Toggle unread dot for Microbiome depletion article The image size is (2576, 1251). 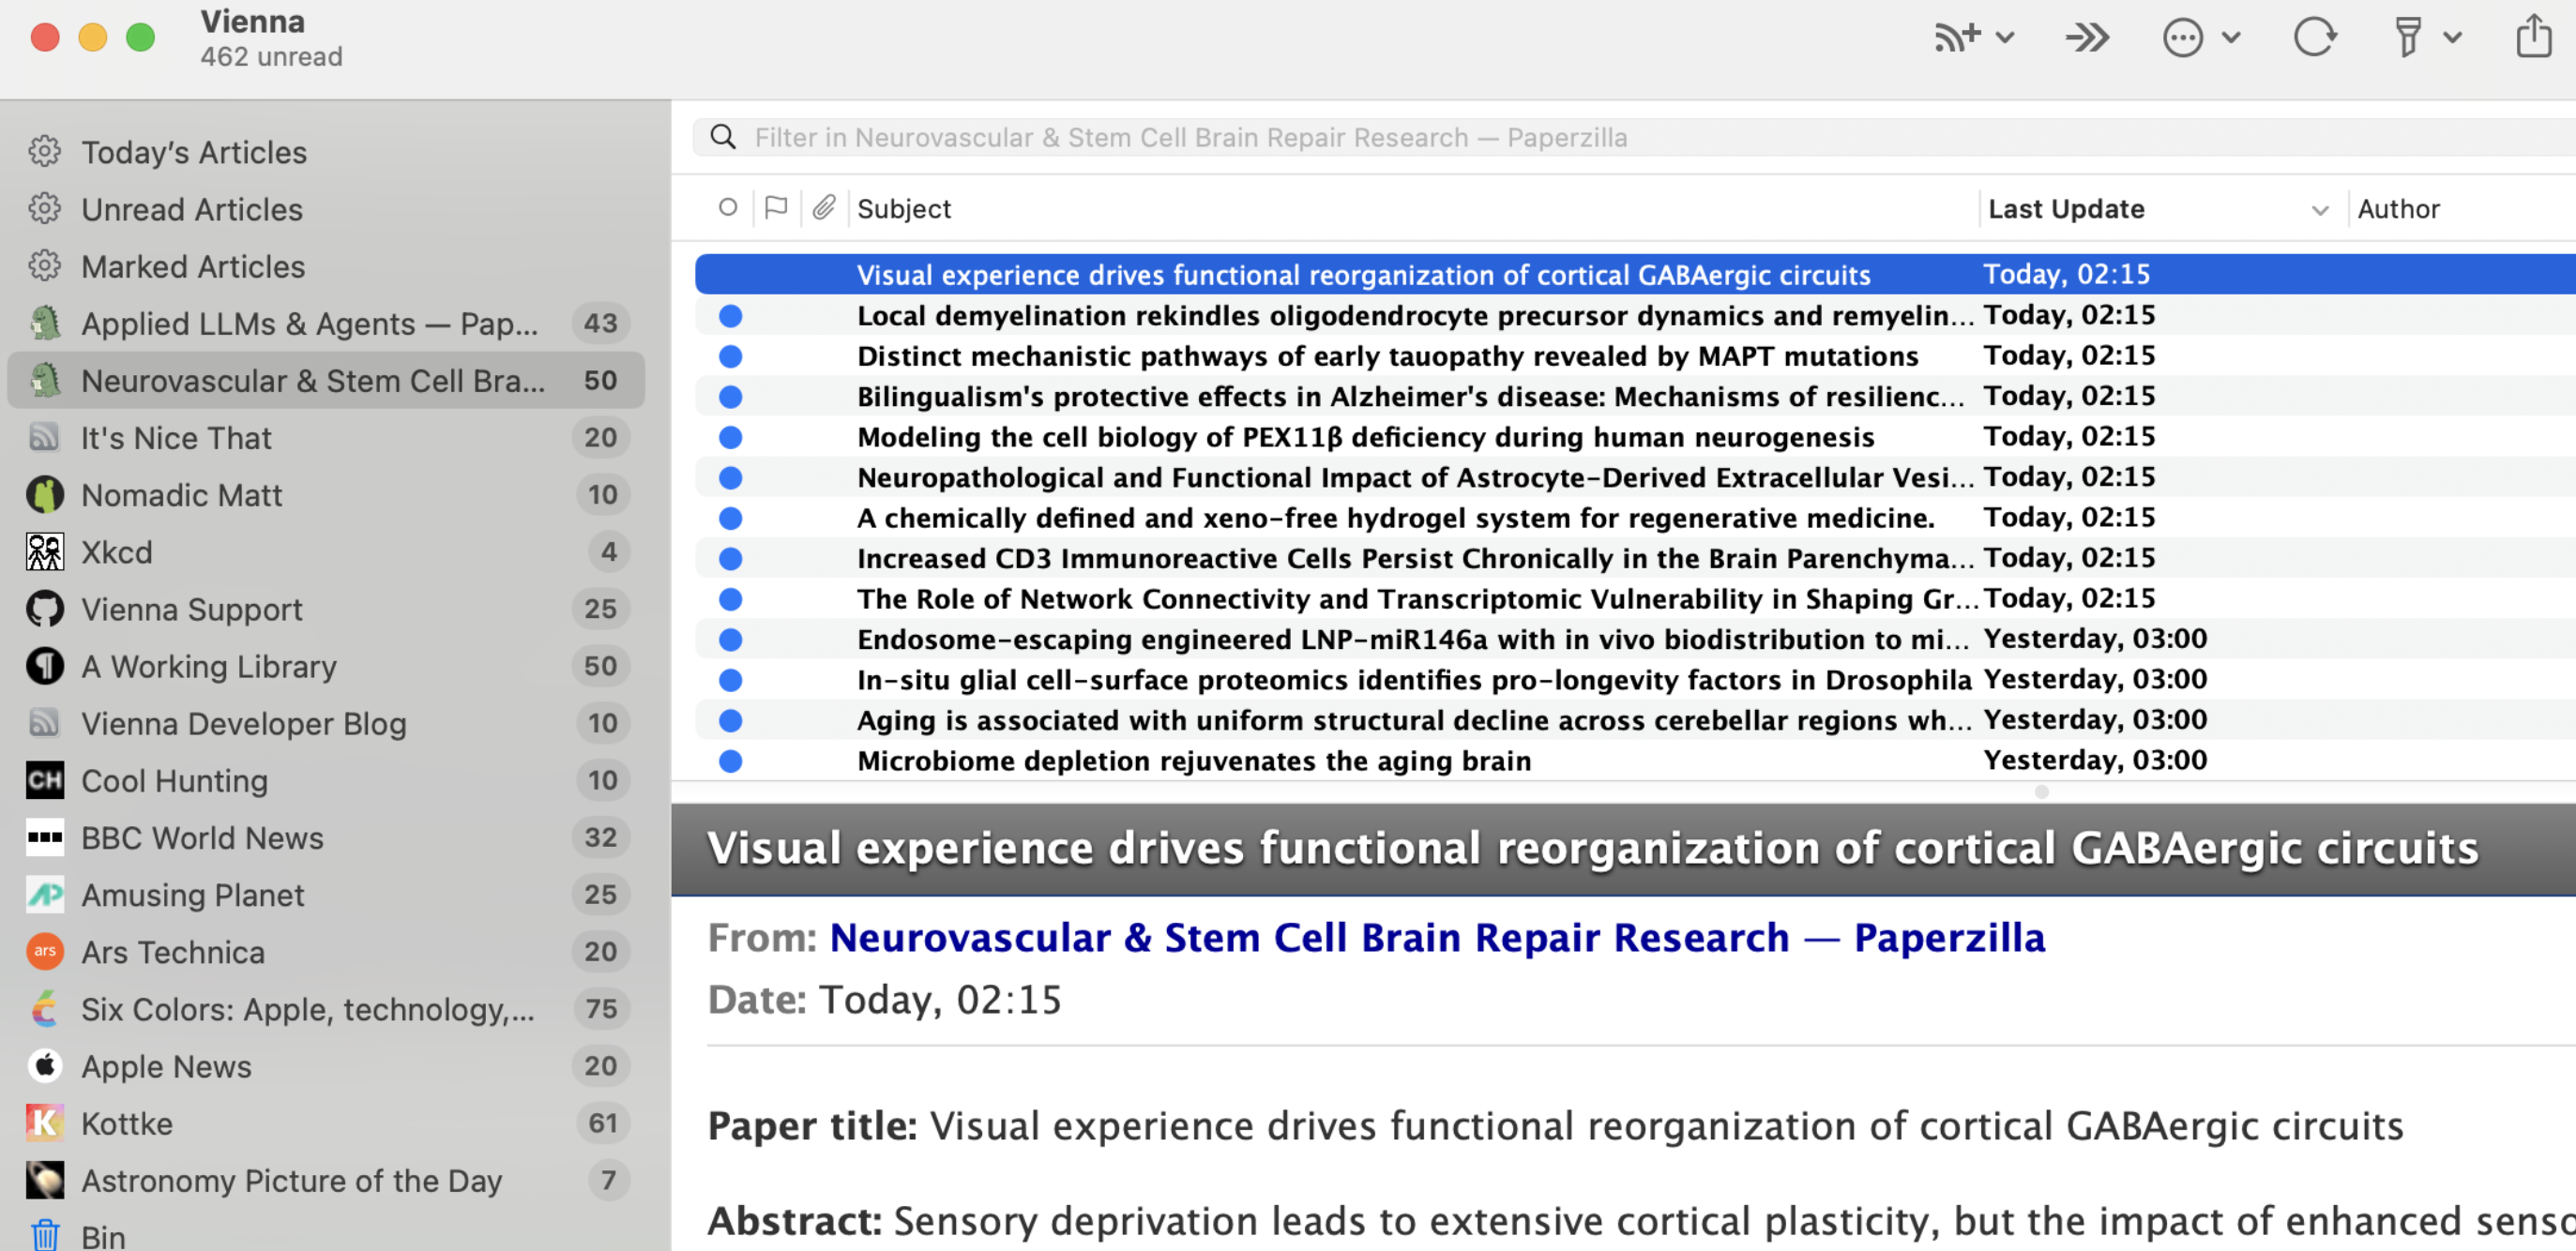point(731,761)
